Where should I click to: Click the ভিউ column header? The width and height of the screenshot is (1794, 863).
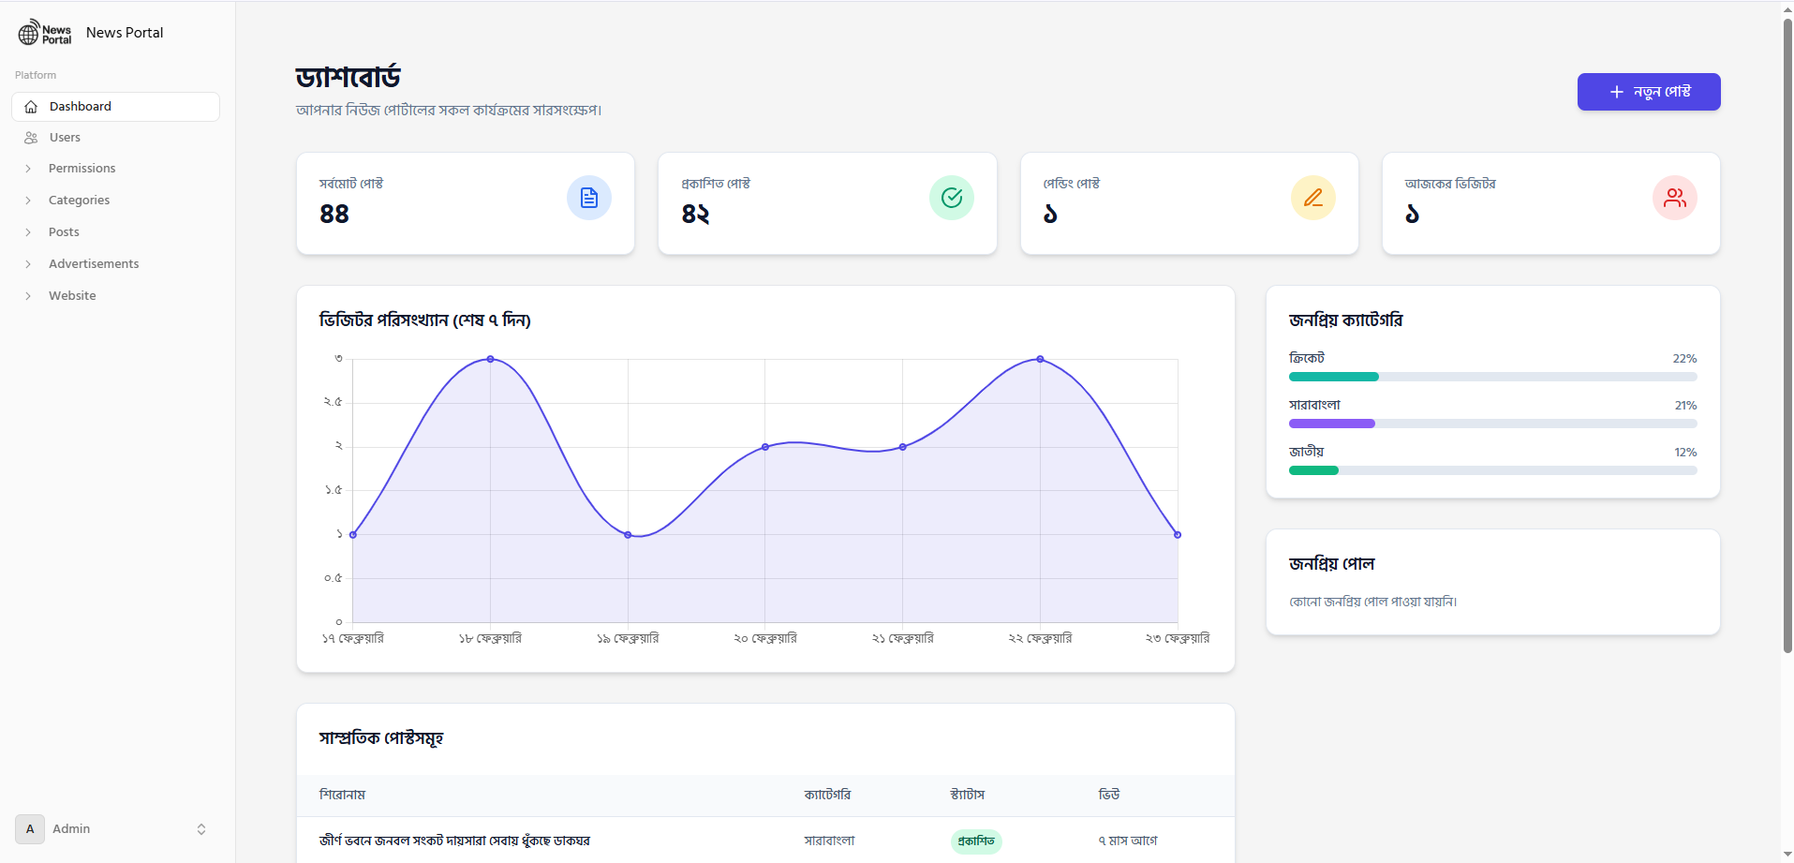click(x=1109, y=795)
